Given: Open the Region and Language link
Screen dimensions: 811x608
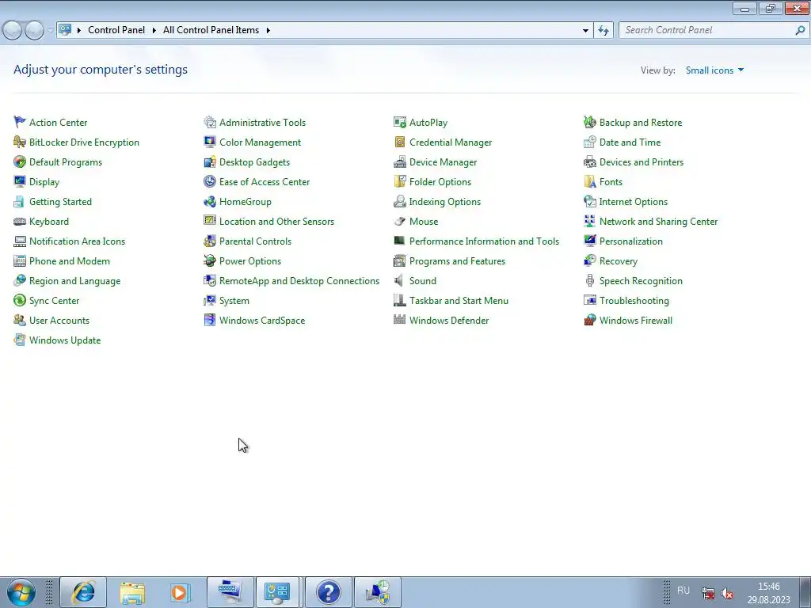Looking at the screenshot, I should point(75,281).
